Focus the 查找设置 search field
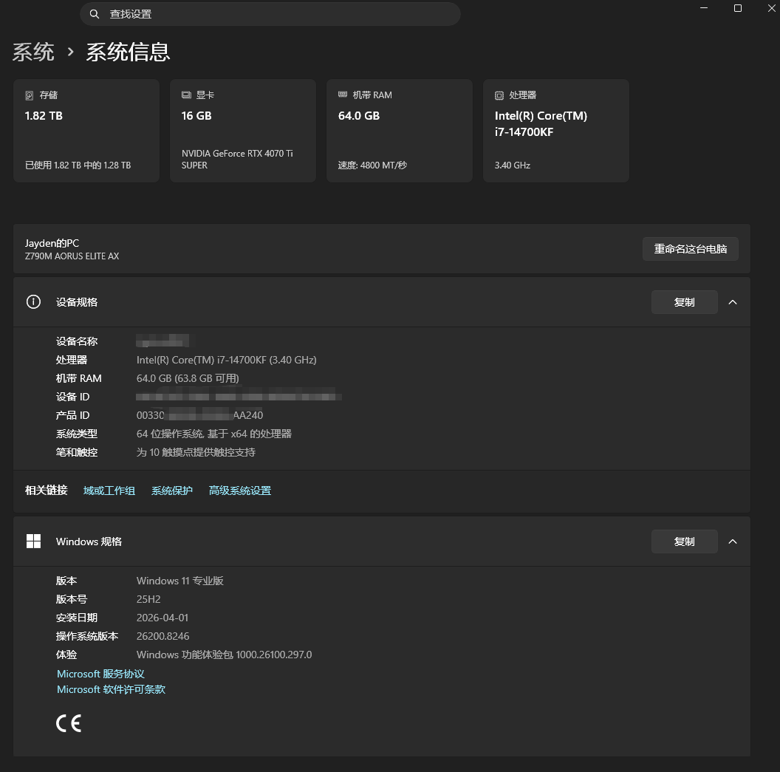 270,14
